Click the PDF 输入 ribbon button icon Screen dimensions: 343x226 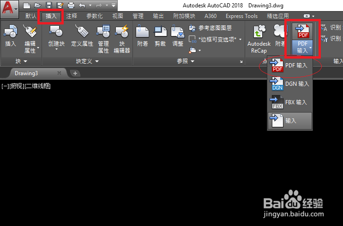[302, 32]
